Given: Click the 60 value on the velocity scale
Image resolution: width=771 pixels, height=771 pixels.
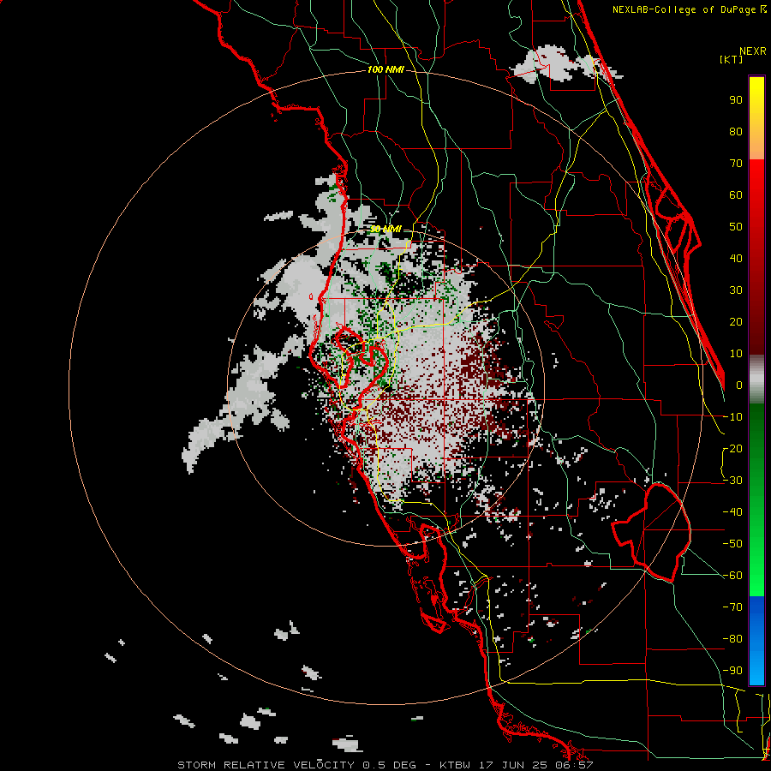Looking at the screenshot, I should click(x=736, y=195).
